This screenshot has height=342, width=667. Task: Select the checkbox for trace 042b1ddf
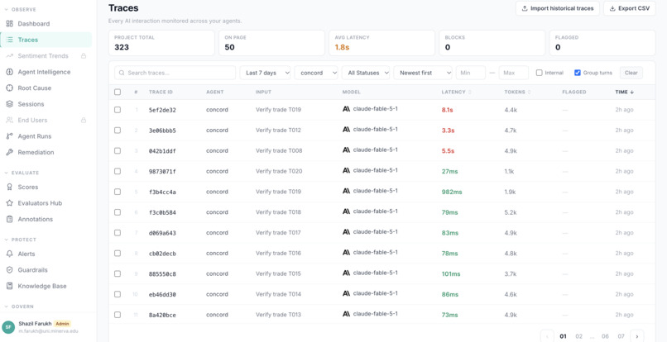click(118, 150)
